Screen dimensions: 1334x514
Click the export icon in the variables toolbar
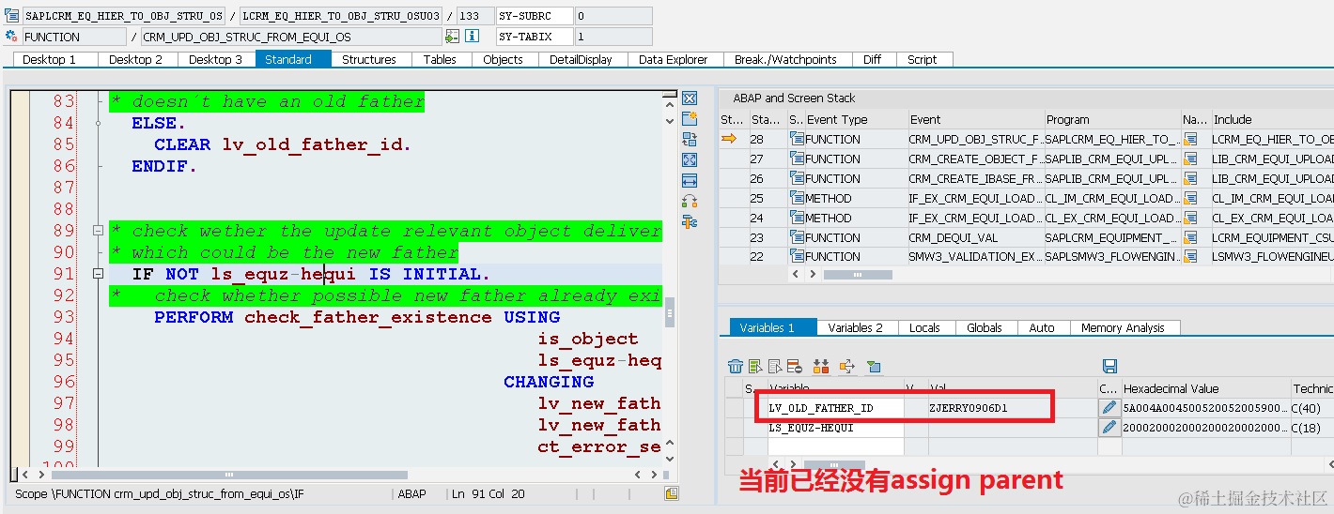[846, 366]
